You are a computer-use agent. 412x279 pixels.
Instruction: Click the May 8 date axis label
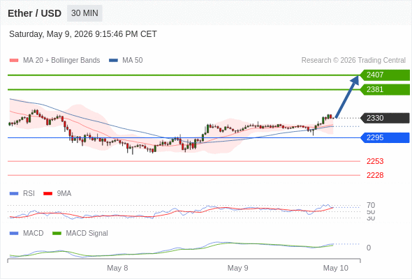point(117,268)
